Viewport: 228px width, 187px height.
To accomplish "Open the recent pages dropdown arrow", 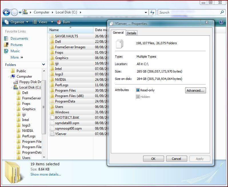I will [20, 13].
